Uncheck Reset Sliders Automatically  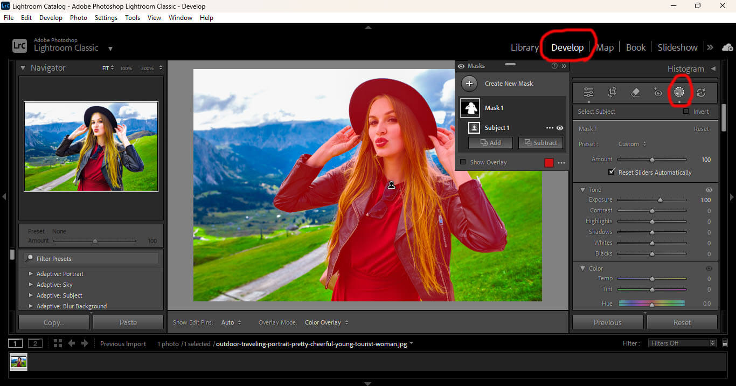click(612, 172)
